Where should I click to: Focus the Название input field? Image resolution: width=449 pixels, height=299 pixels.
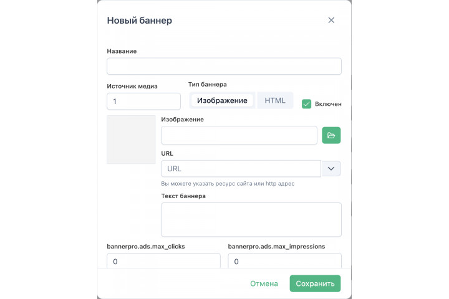224,66
